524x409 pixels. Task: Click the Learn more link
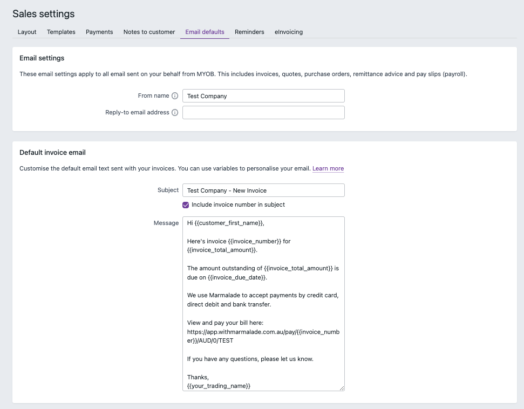[328, 168]
